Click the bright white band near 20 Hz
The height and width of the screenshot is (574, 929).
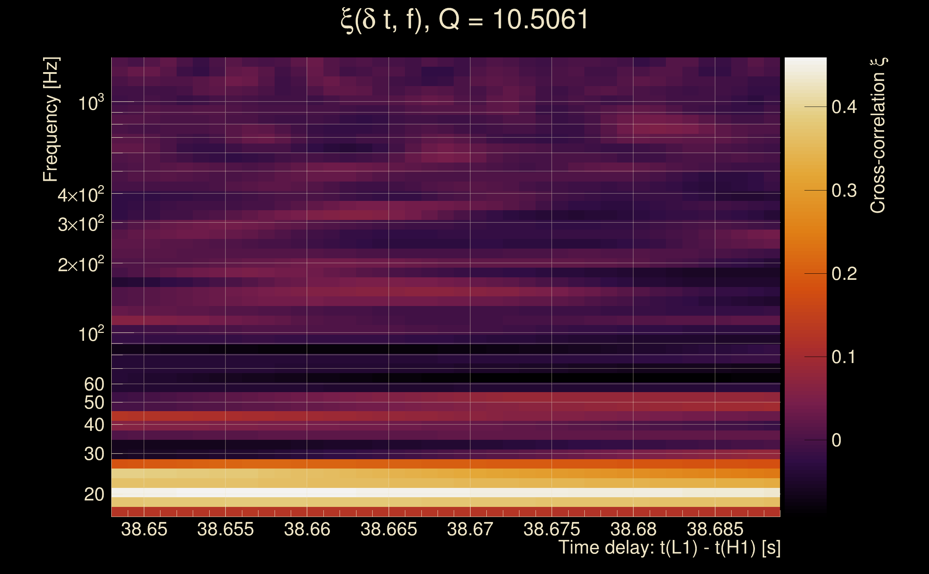tap(445, 492)
